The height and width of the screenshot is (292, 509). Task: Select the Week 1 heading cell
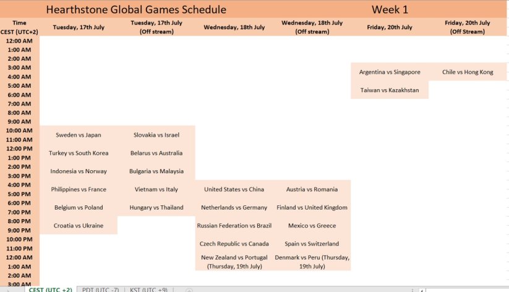pos(390,9)
